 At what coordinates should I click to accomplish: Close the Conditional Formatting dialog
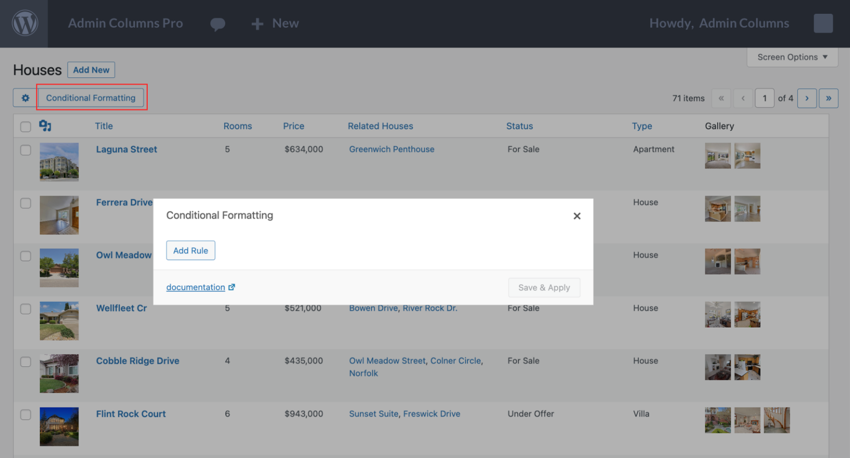(x=577, y=216)
